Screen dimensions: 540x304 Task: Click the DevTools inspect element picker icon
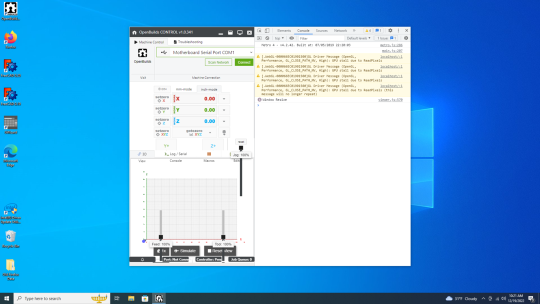(259, 30)
